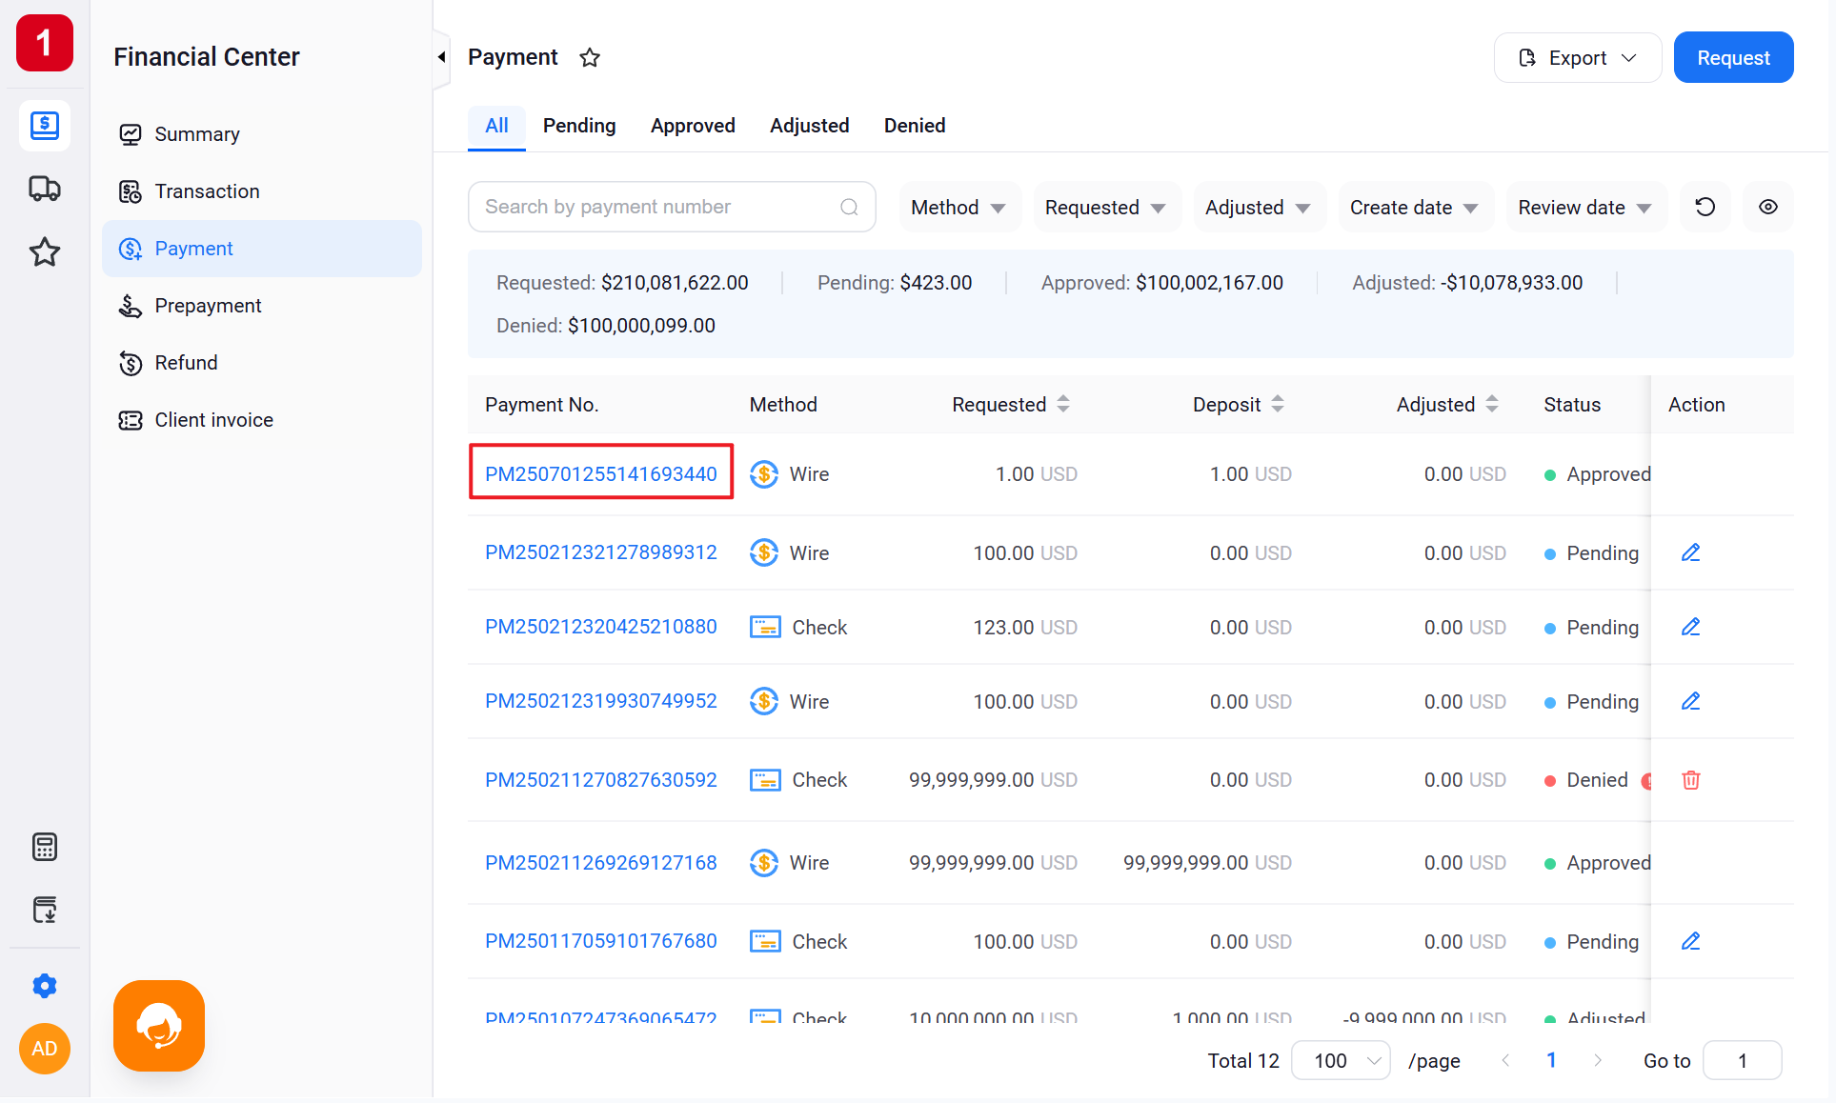Open the Refund menu item
1836x1103 pixels.
262,363
